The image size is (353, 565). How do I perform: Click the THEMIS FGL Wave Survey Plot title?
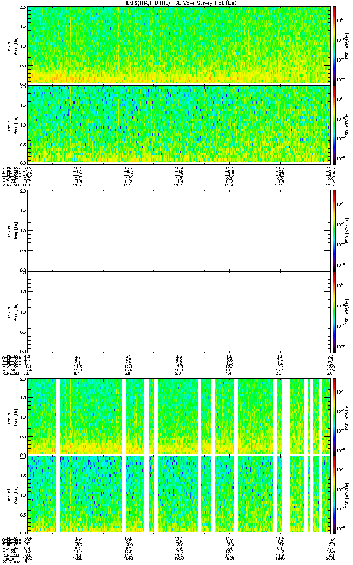point(179,3)
